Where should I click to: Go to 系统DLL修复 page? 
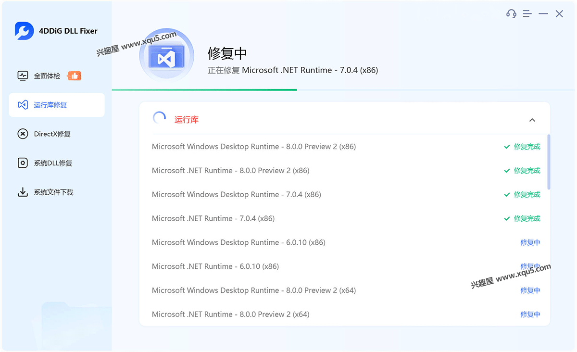pyautogui.click(x=57, y=163)
